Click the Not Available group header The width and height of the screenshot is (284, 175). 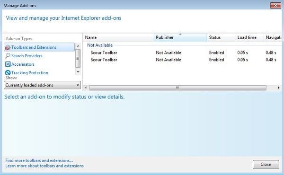pyautogui.click(x=100, y=45)
